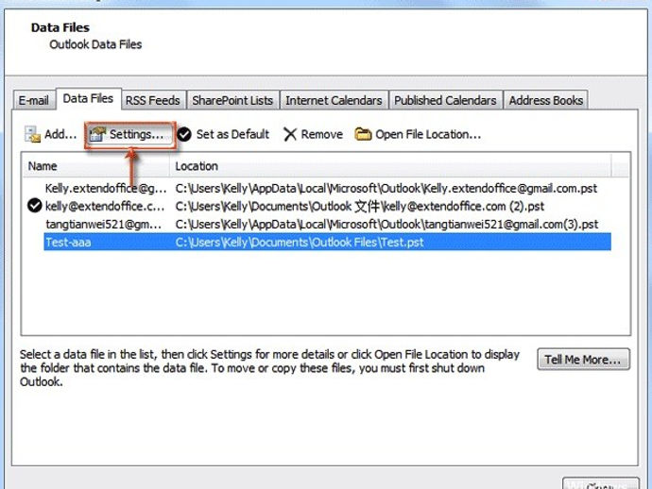Click the Add data file icon
652x489 pixels.
click(32, 135)
